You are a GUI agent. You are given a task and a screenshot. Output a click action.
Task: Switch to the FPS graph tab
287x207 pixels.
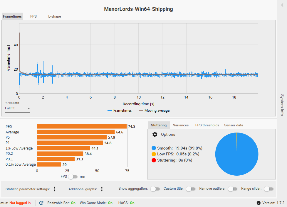click(x=33, y=16)
